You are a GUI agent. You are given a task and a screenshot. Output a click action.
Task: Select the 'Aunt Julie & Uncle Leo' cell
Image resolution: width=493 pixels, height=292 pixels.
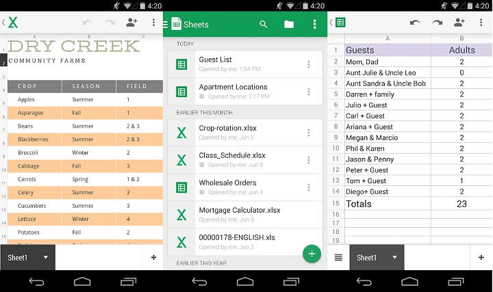click(x=388, y=72)
